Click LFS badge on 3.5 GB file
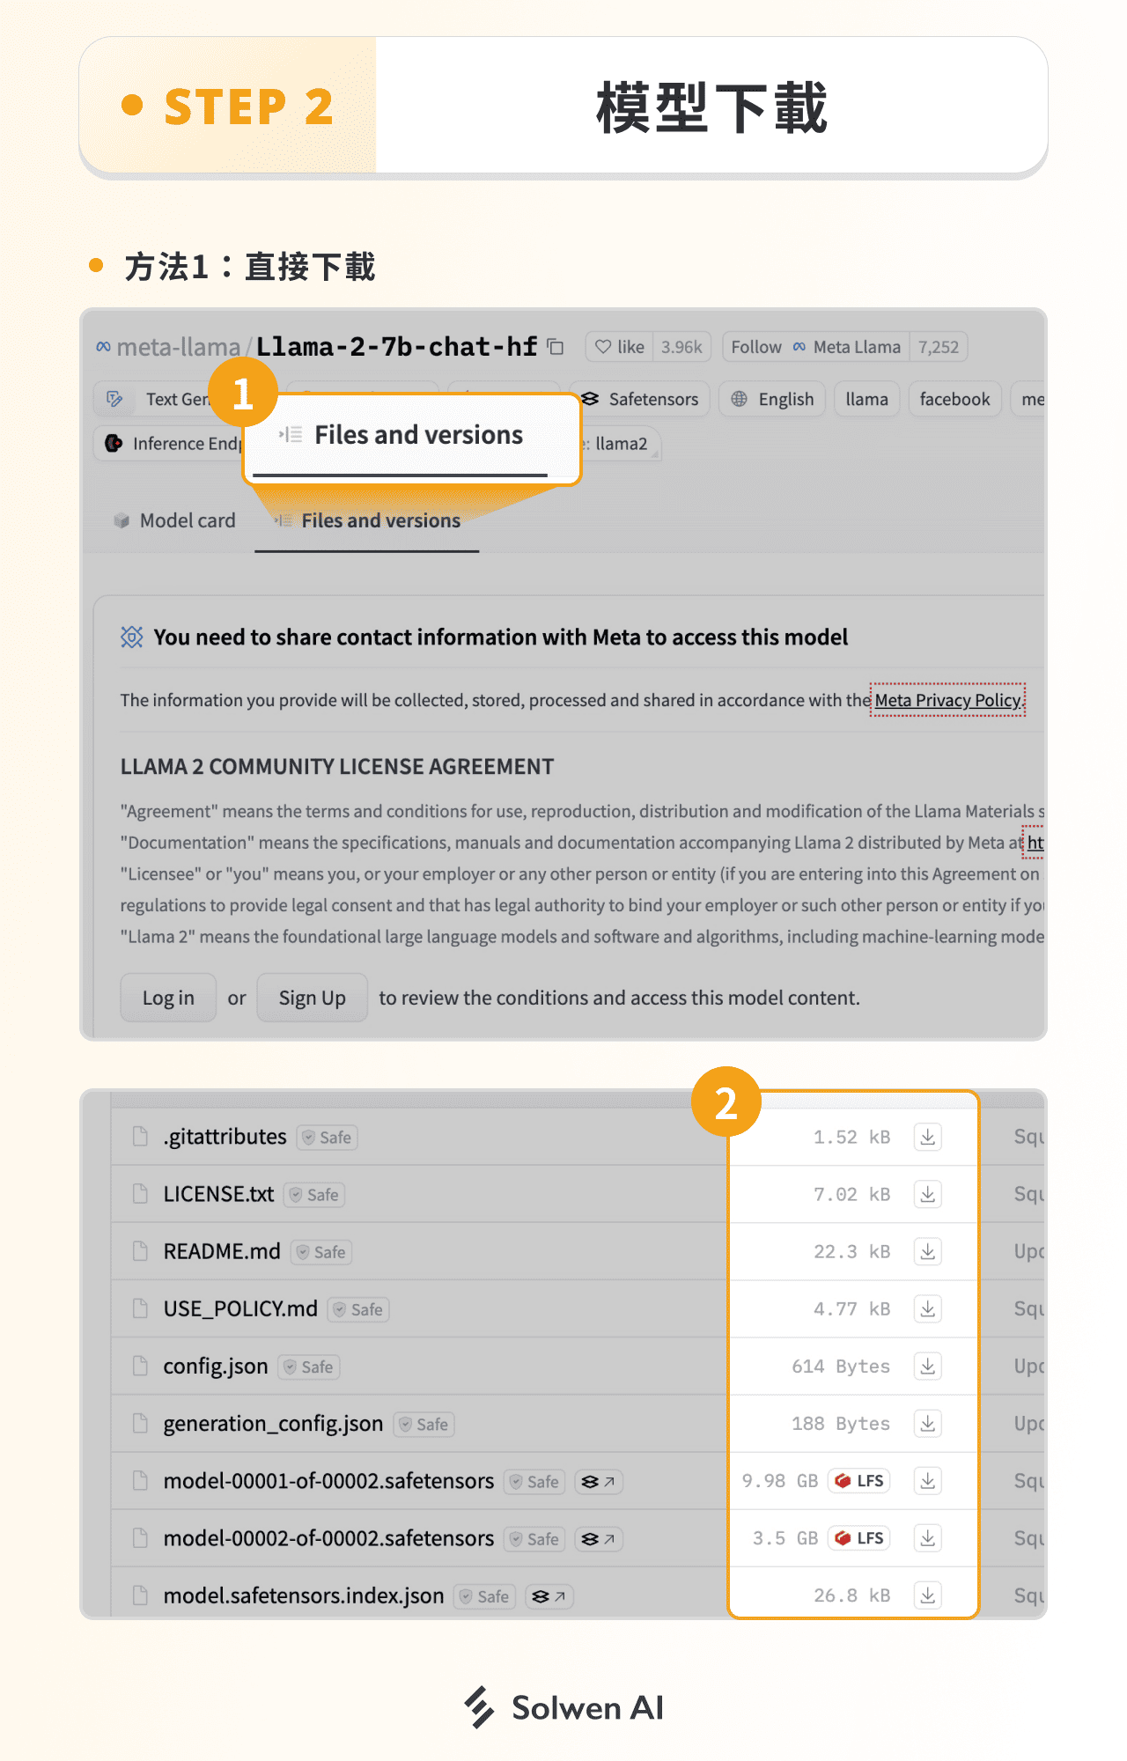Image resolution: width=1127 pixels, height=1761 pixels. point(858,1538)
